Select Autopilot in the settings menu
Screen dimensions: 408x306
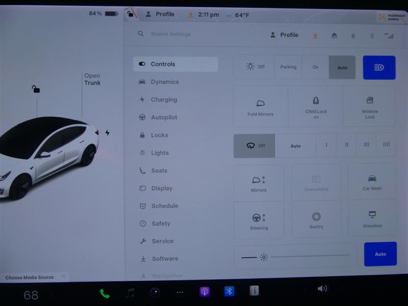click(x=164, y=117)
